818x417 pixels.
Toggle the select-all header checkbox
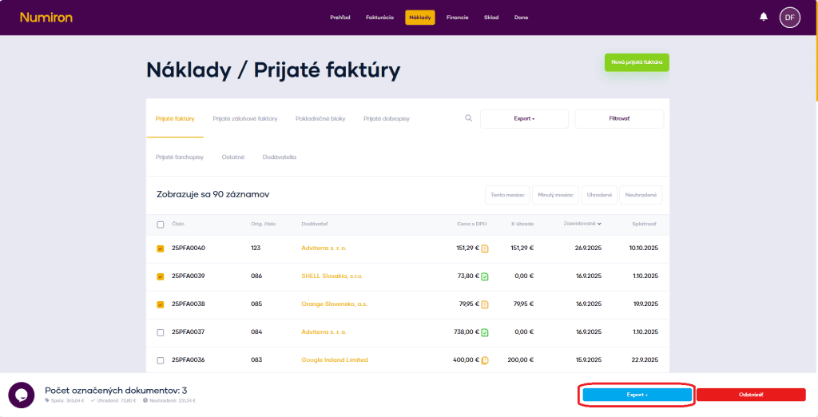[160, 224]
